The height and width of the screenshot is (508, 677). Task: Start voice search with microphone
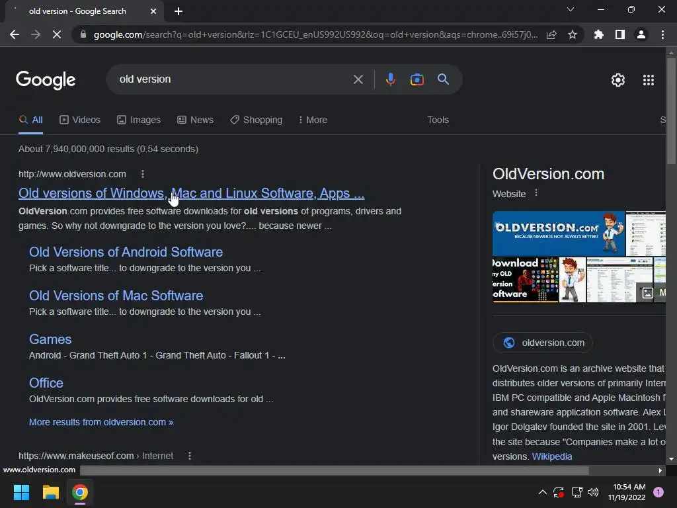click(x=390, y=79)
